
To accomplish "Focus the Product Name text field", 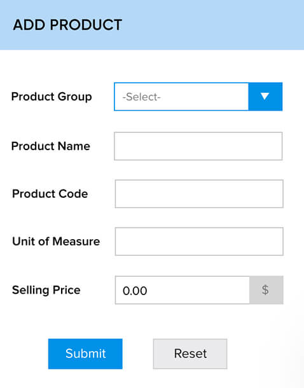I will point(198,146).
